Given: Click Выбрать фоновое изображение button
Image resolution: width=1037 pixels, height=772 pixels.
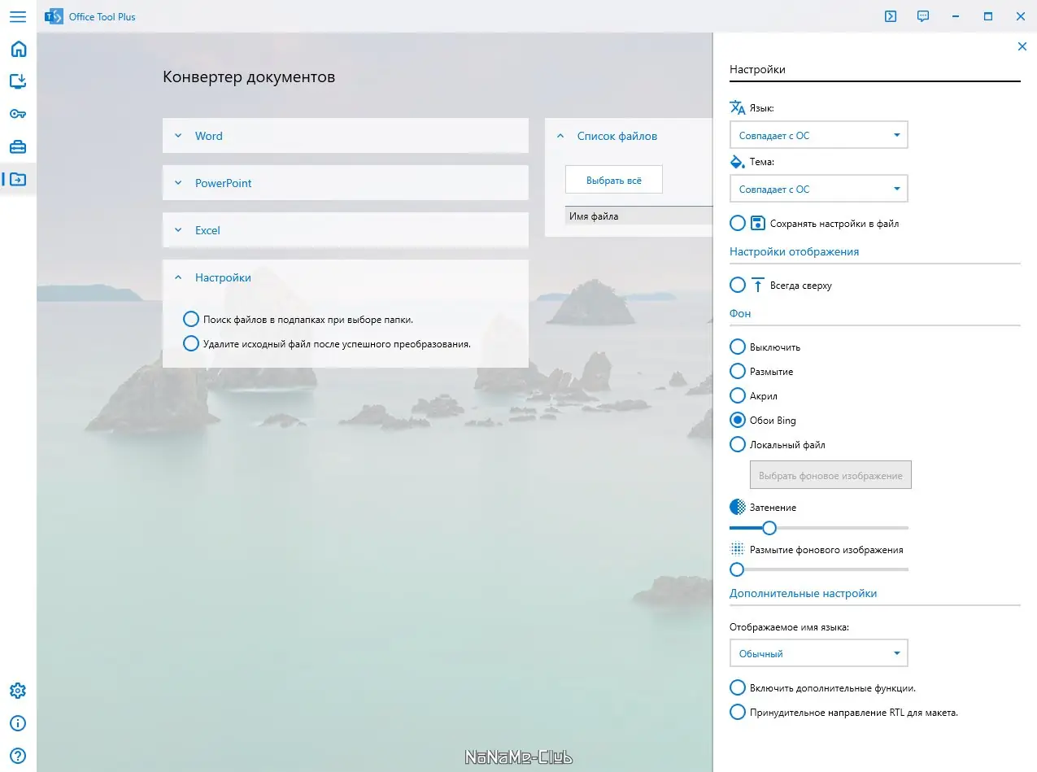Looking at the screenshot, I should (x=830, y=475).
